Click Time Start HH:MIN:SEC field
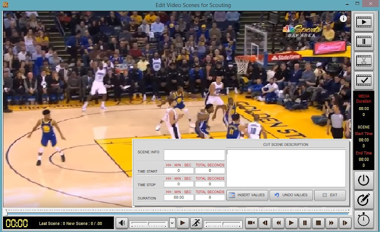The width and height of the screenshot is (380, 232). [179, 171]
